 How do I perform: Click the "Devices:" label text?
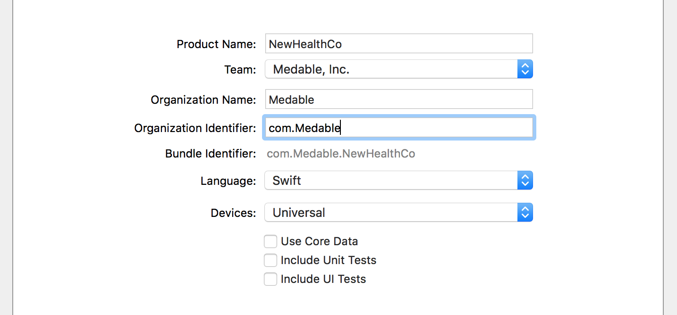pos(233,213)
